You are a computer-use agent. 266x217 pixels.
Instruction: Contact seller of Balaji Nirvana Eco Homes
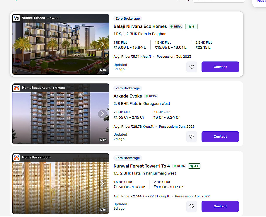click(x=220, y=67)
